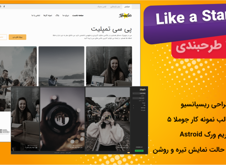The image size is (226, 165).
Task: Click the حالت نمایش تیره و روشن feature text
Action: 189,150
